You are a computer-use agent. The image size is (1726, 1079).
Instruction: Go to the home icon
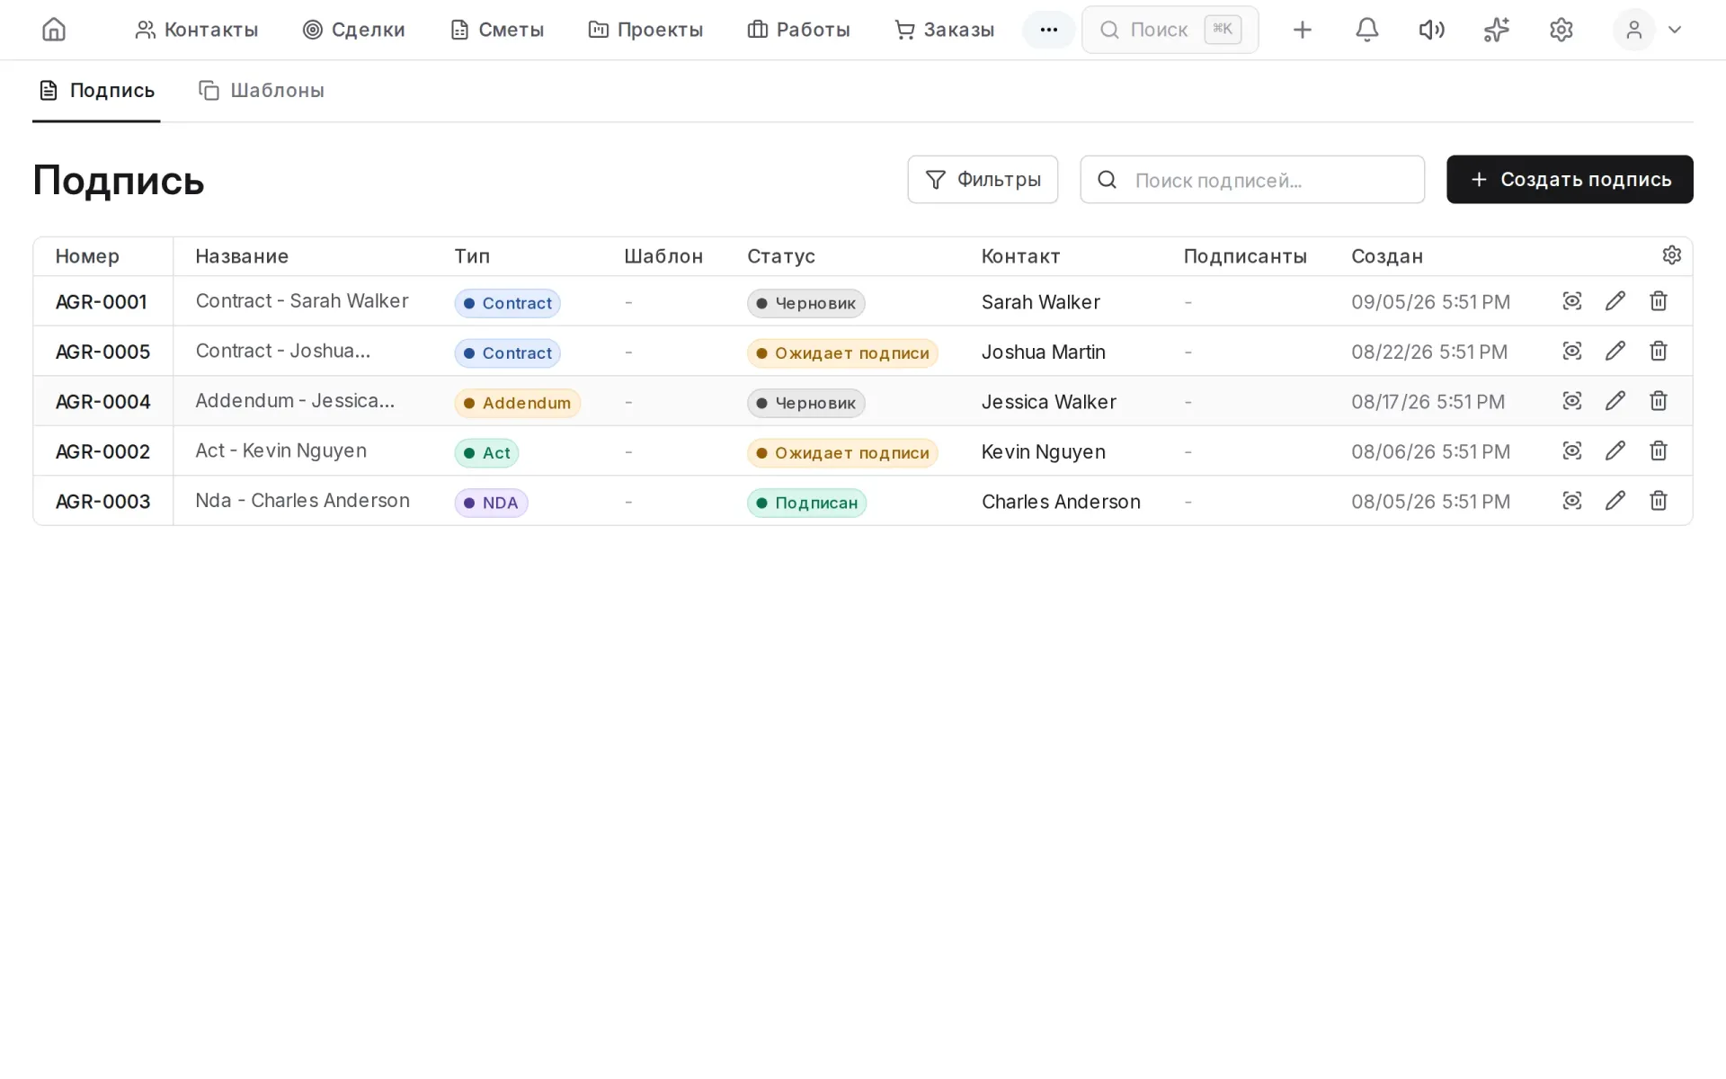[x=54, y=30]
